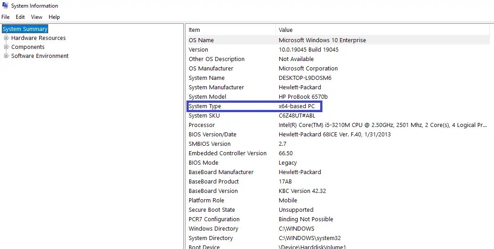Click the Hewlett-Packard 68ICE Ver. F.40 value
Screen dimensions: 494x249
335,135
